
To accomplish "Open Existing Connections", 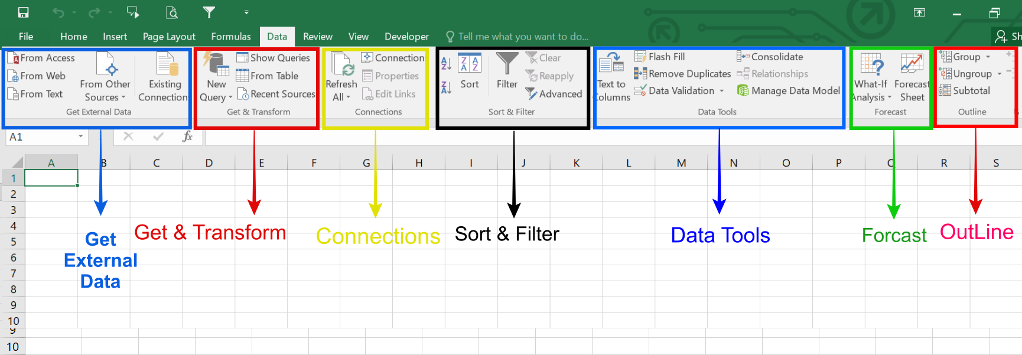I will (164, 77).
